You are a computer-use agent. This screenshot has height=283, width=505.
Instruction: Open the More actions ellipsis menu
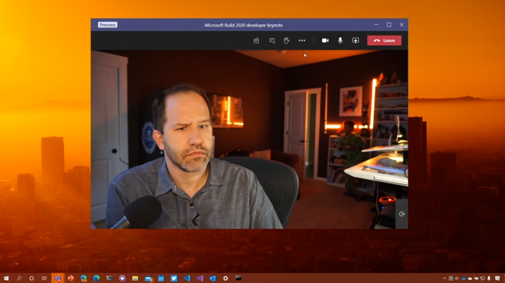click(x=302, y=41)
